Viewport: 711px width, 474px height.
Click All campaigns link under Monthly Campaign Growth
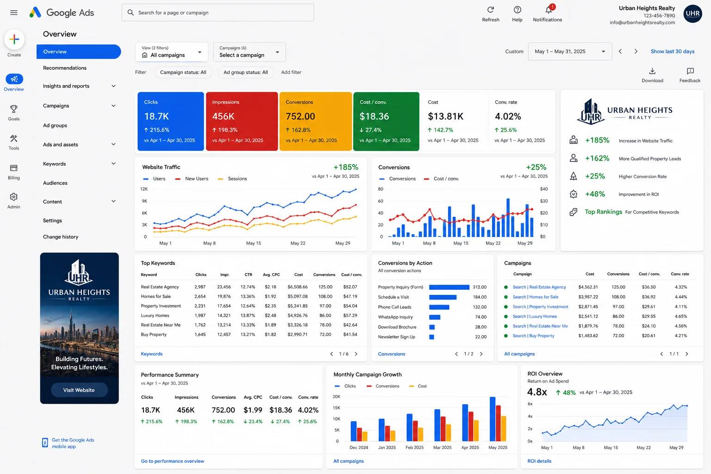coord(349,461)
